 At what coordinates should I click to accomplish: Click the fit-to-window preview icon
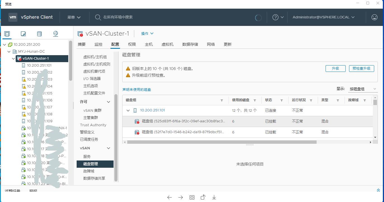click(x=192, y=197)
